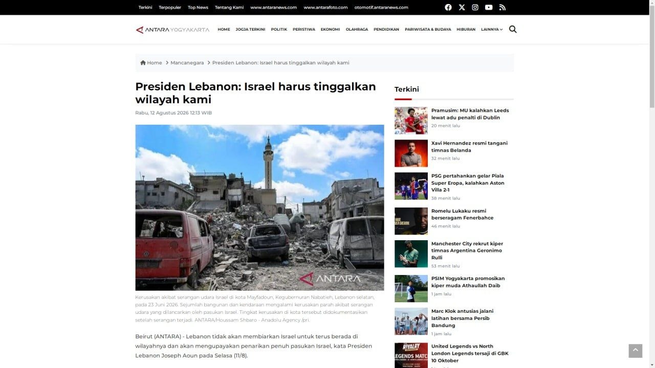Go to Pariwisata & Budaya section
The height and width of the screenshot is (368, 655).
point(428,30)
